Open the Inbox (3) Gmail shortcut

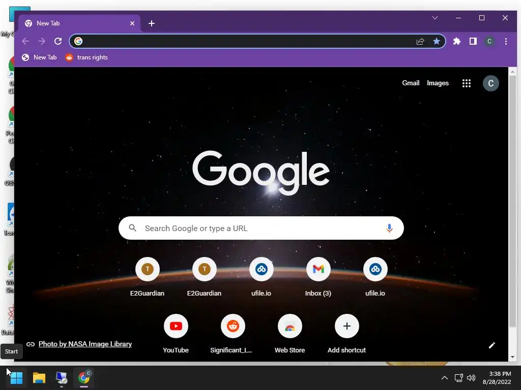click(x=319, y=277)
